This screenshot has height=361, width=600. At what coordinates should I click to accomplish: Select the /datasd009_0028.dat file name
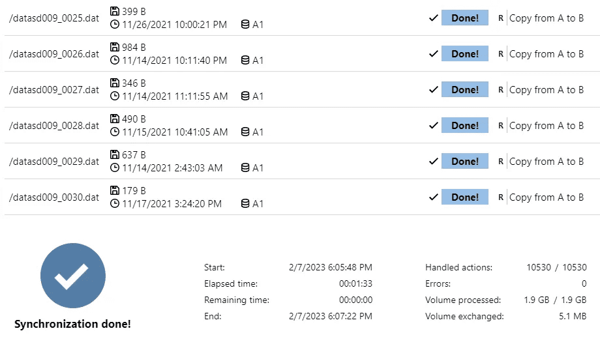54,126
